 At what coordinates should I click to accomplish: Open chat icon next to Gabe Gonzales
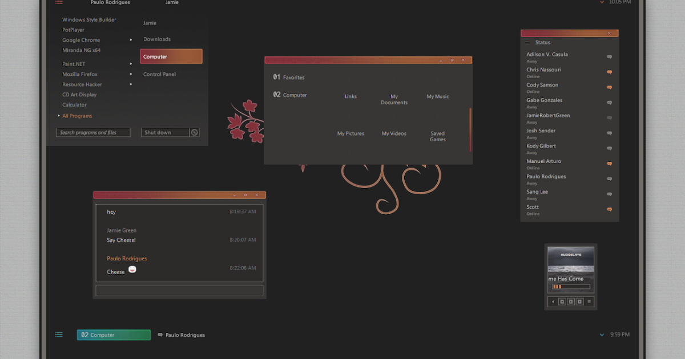tap(610, 103)
